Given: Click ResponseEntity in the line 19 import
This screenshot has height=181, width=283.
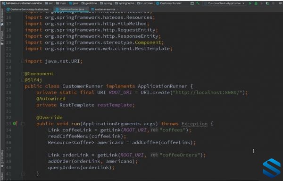Looking at the screenshot, I should 138,36.
